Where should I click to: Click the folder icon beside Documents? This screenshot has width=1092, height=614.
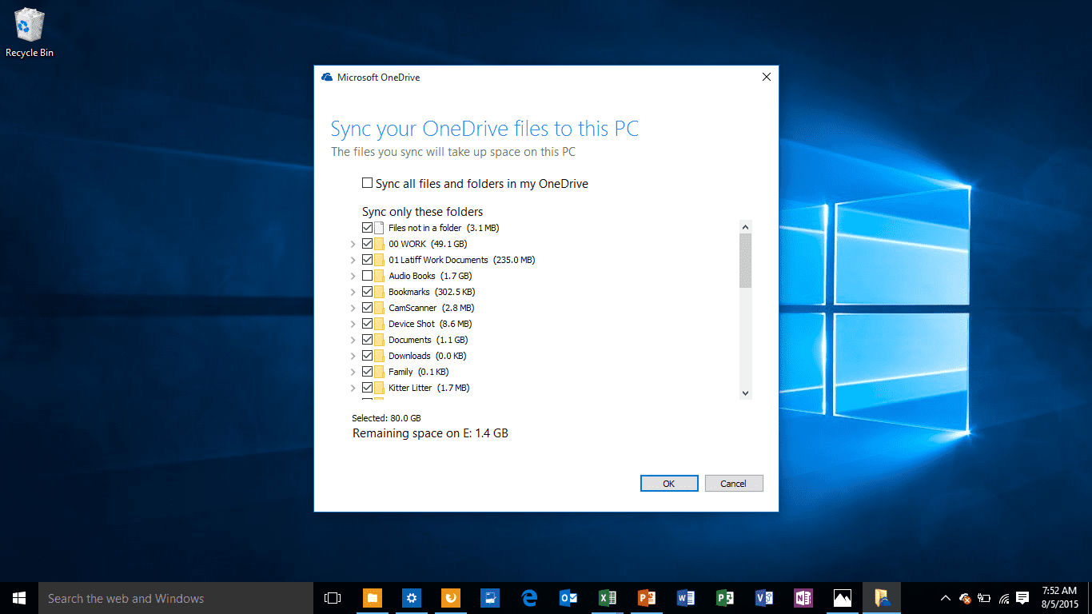coord(380,340)
